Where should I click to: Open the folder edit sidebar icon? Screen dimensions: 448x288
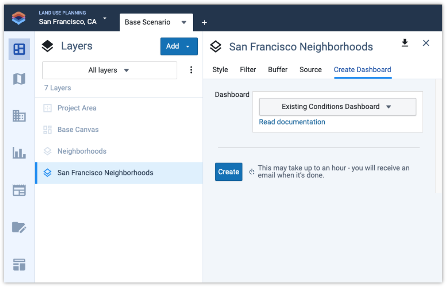19,228
